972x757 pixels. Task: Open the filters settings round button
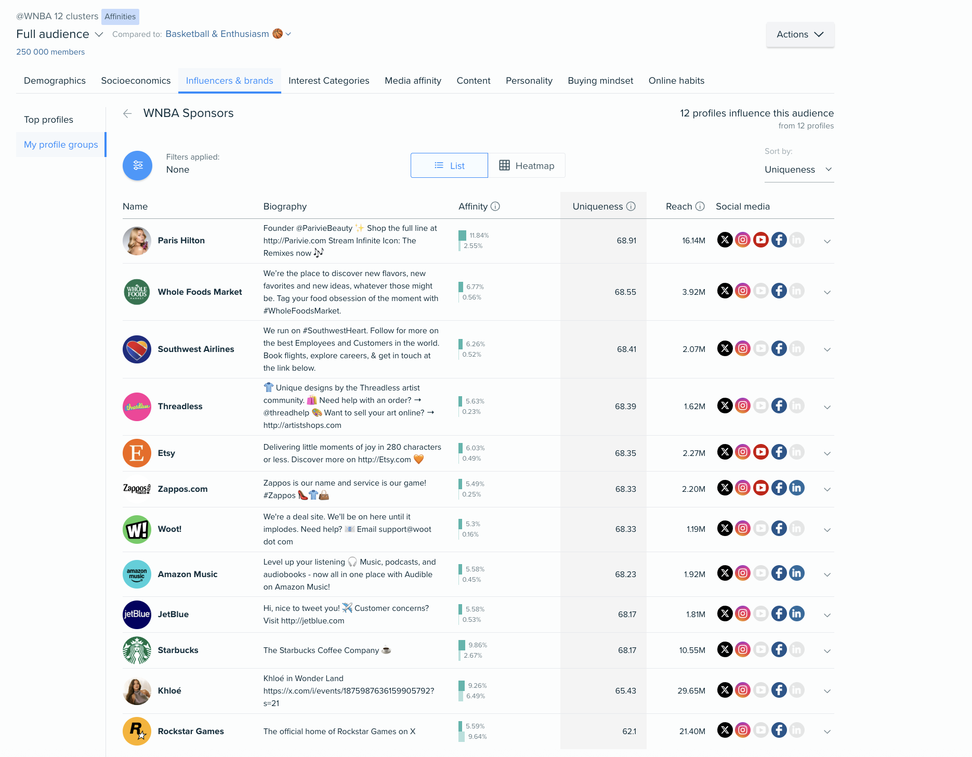click(137, 165)
